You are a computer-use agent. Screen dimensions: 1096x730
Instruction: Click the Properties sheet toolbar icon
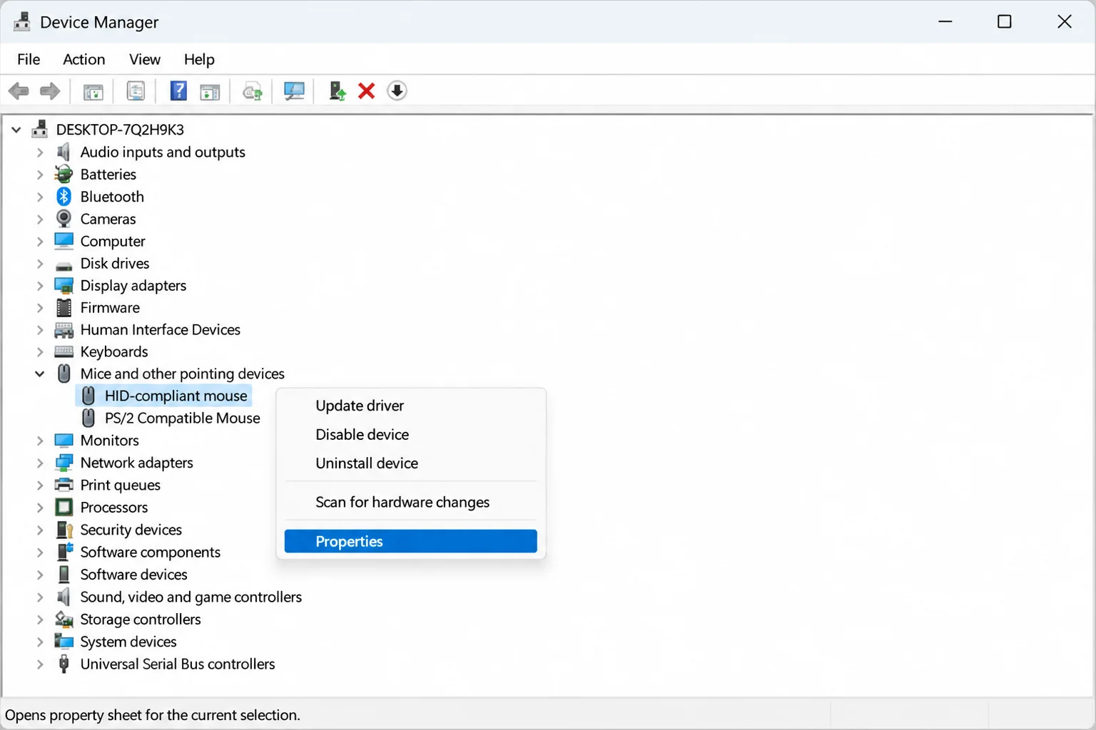(136, 91)
